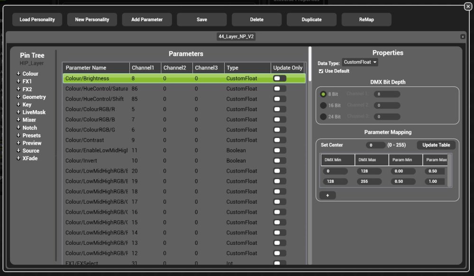Click the Add Parameter button

tap(147, 19)
